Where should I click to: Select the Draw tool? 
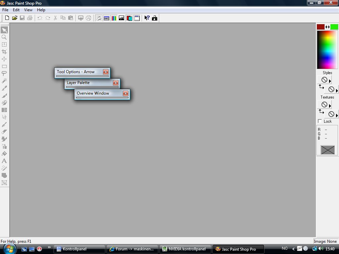[x=4, y=168]
